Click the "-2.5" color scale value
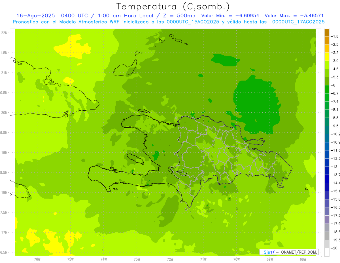This screenshot has width=340, height=263. [x=335, y=45]
